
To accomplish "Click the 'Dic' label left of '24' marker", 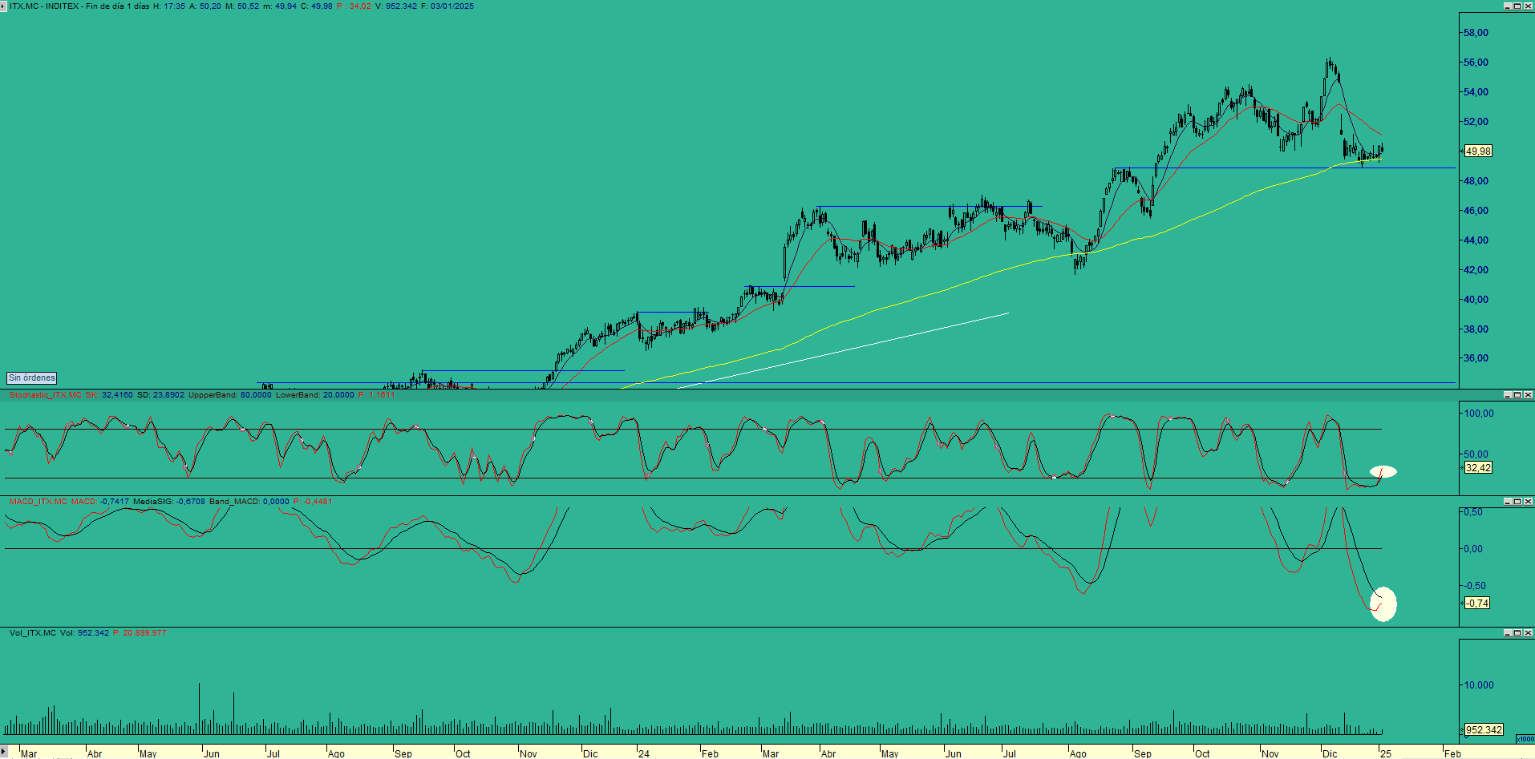I will click(590, 753).
